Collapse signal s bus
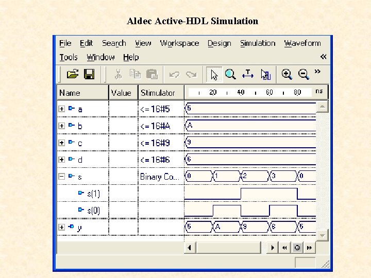371x278 pixels. click(61, 177)
